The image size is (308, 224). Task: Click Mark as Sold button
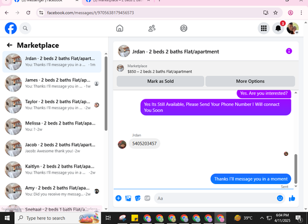160,81
